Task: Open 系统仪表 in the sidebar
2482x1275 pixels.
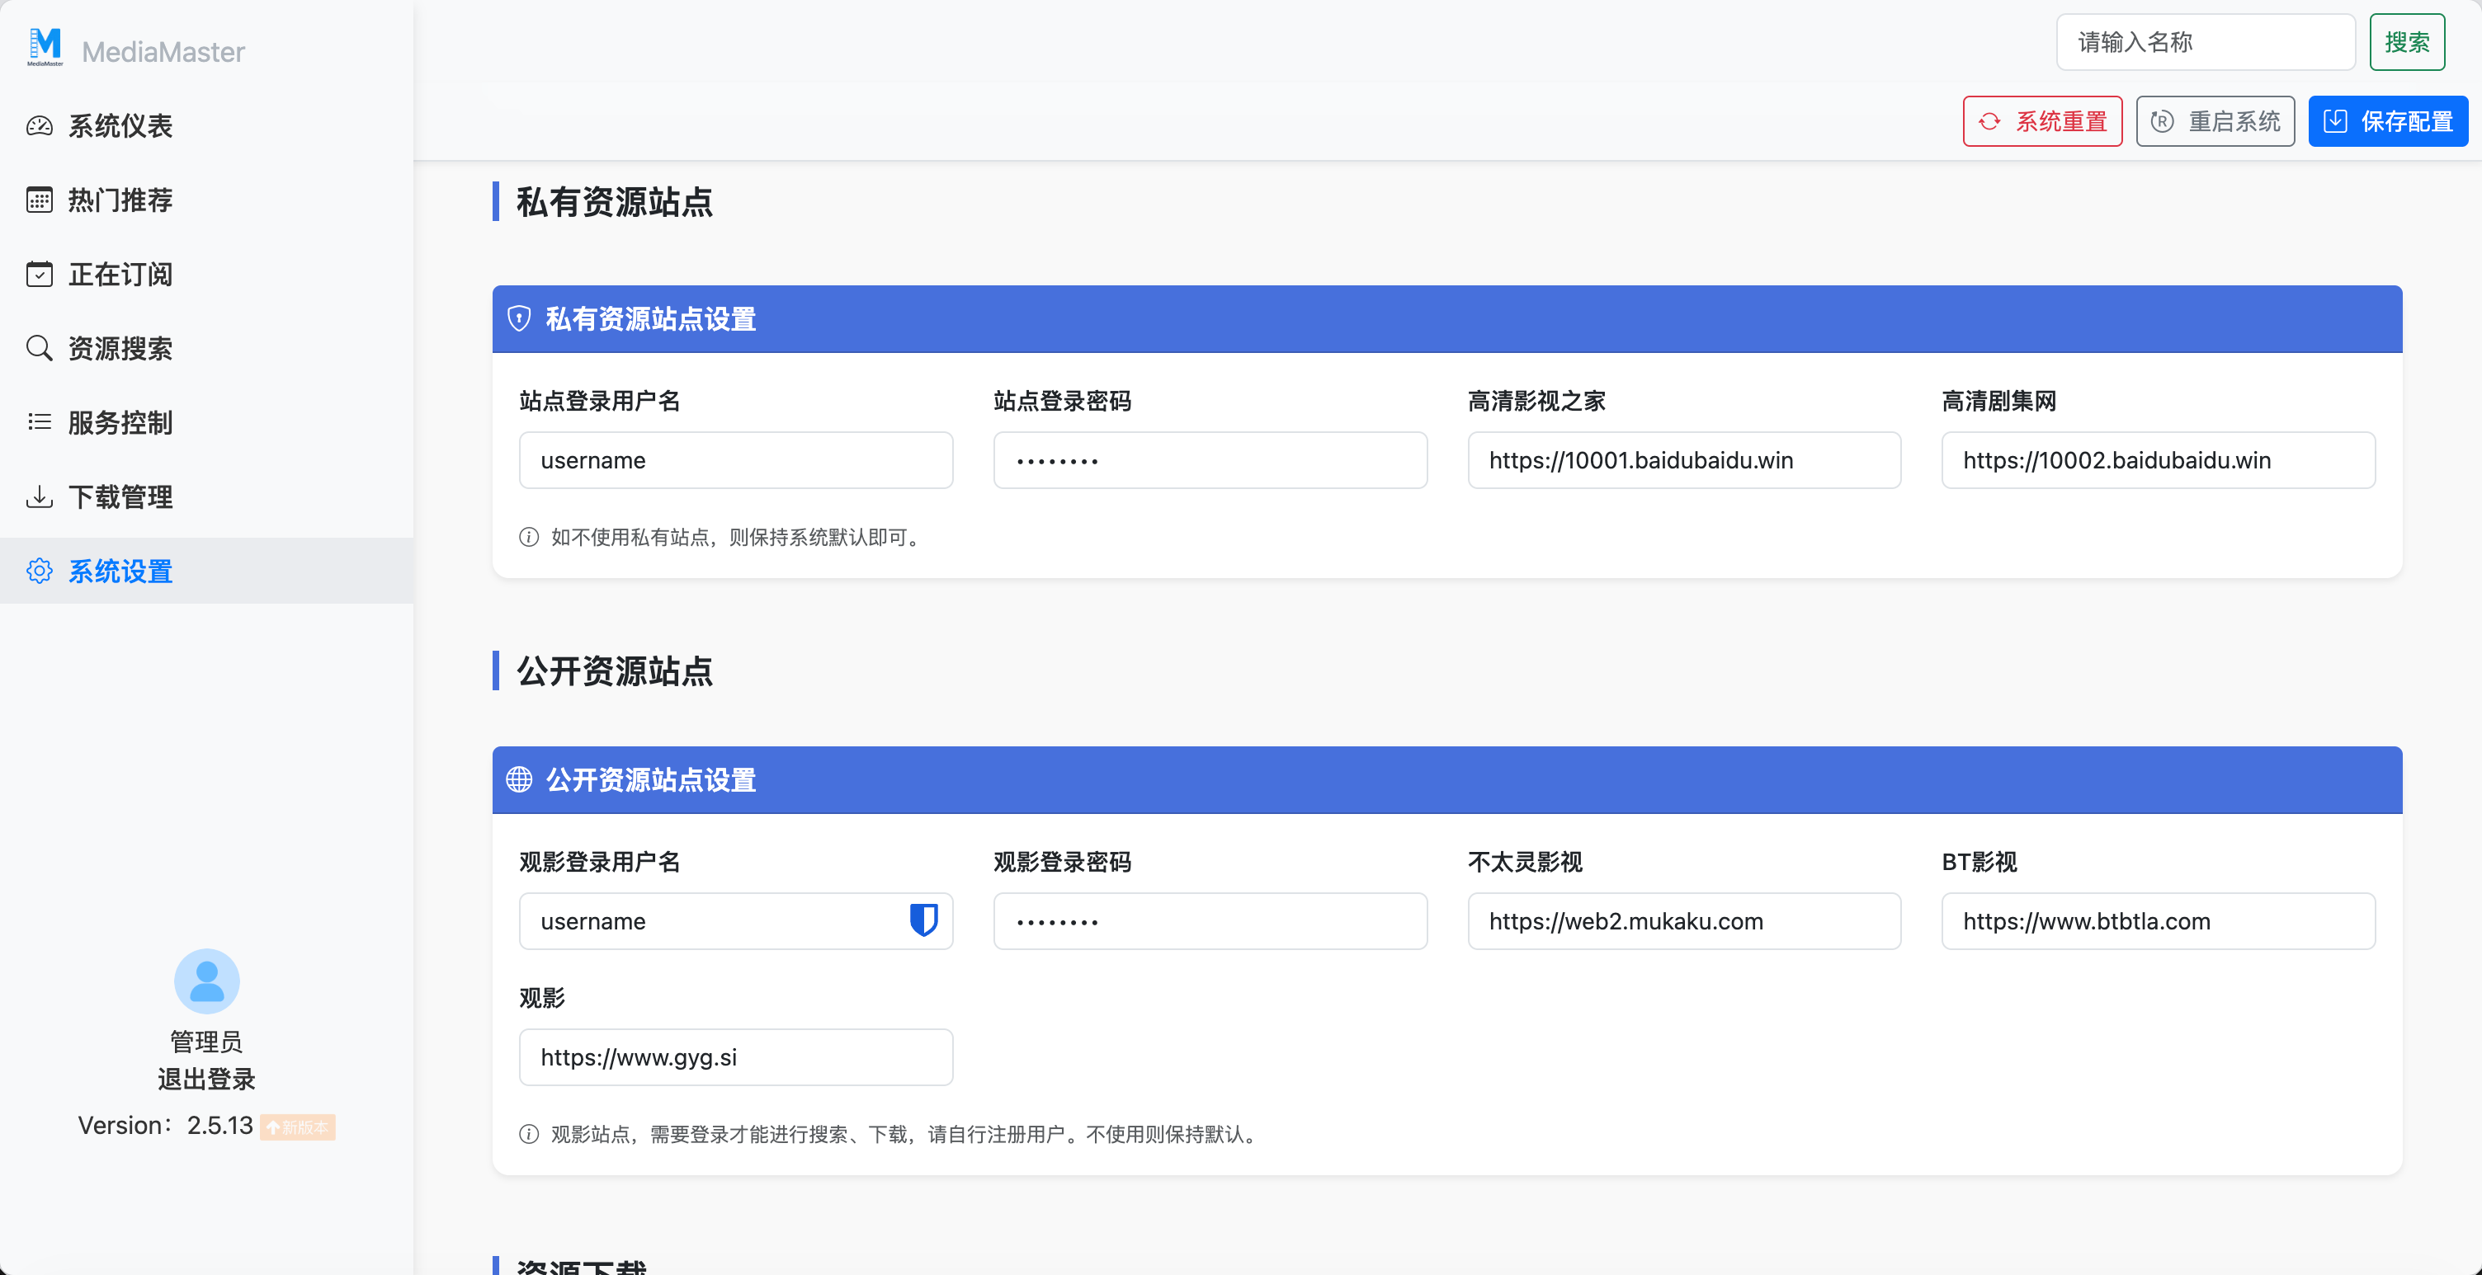Action: [x=207, y=126]
